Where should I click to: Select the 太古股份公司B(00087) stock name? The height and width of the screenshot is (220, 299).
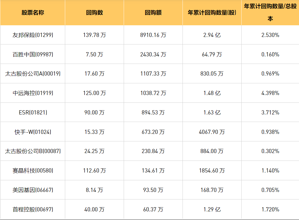click(x=33, y=151)
